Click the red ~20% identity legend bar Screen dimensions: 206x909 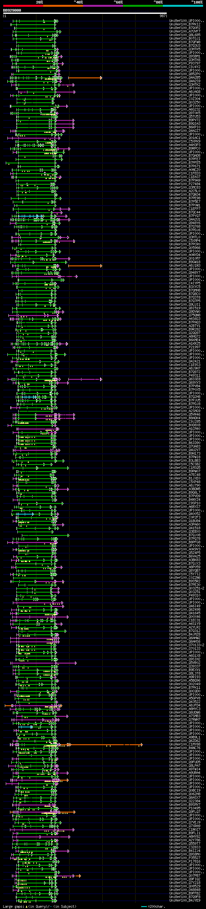(x=23, y=6)
